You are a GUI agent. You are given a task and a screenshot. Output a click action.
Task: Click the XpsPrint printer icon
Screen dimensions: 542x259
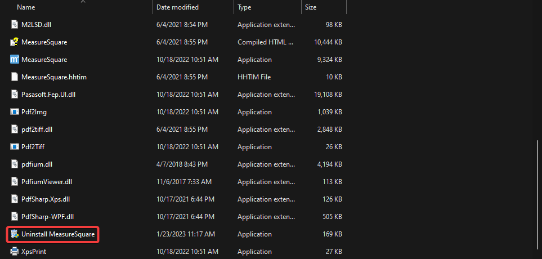[15, 252]
